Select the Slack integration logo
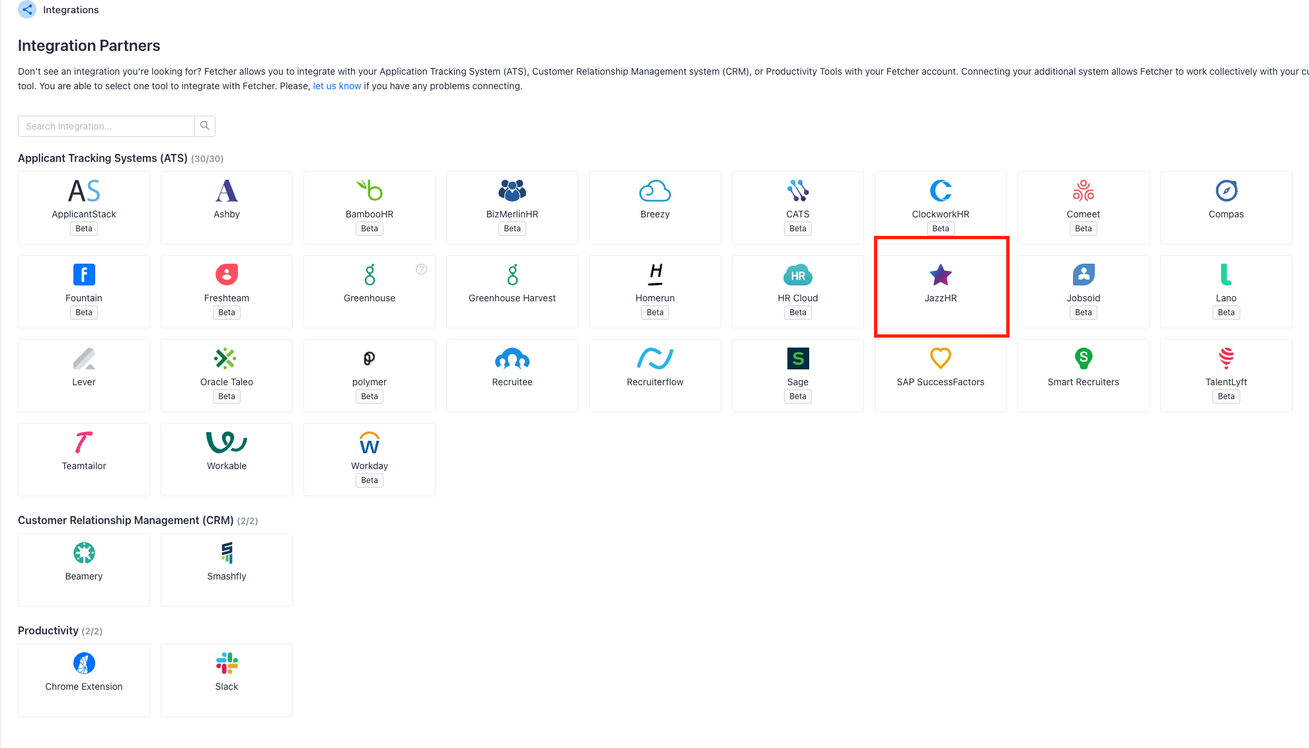The image size is (1309, 748). (227, 663)
